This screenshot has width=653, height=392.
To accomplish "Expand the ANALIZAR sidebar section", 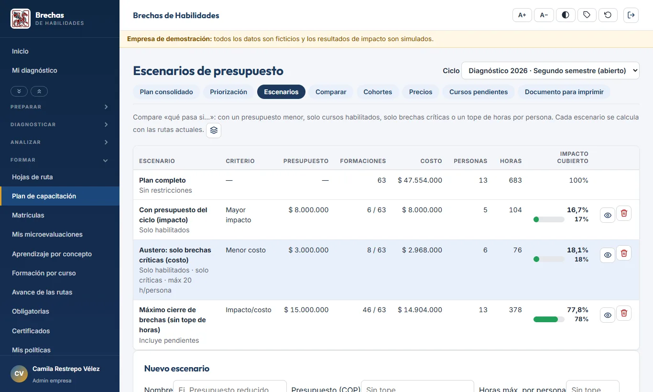I will coord(60,142).
